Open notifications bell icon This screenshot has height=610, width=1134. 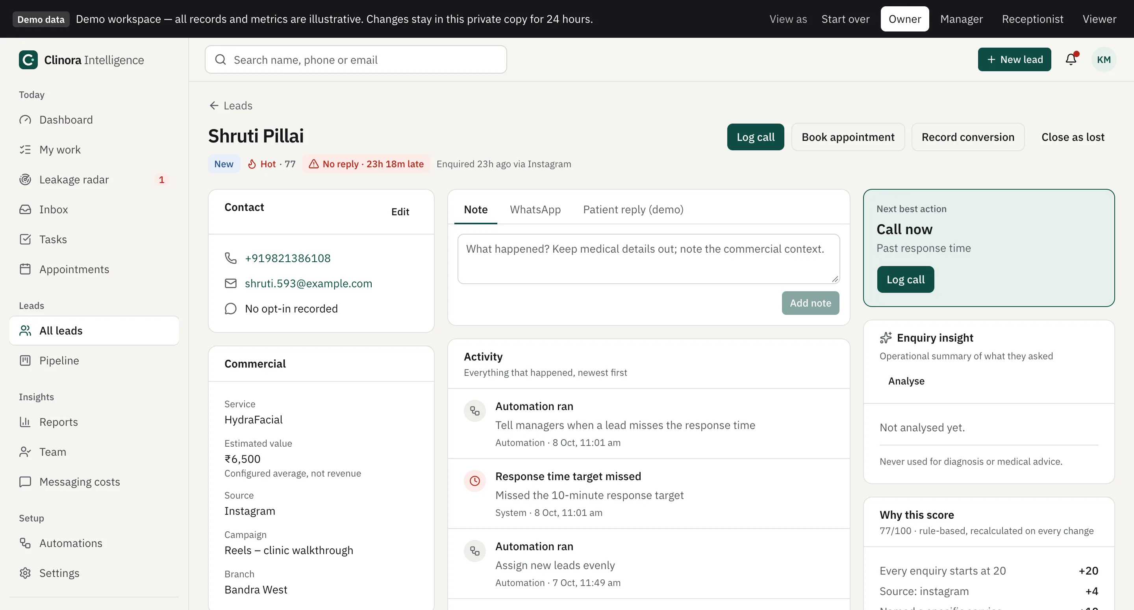pyautogui.click(x=1071, y=59)
